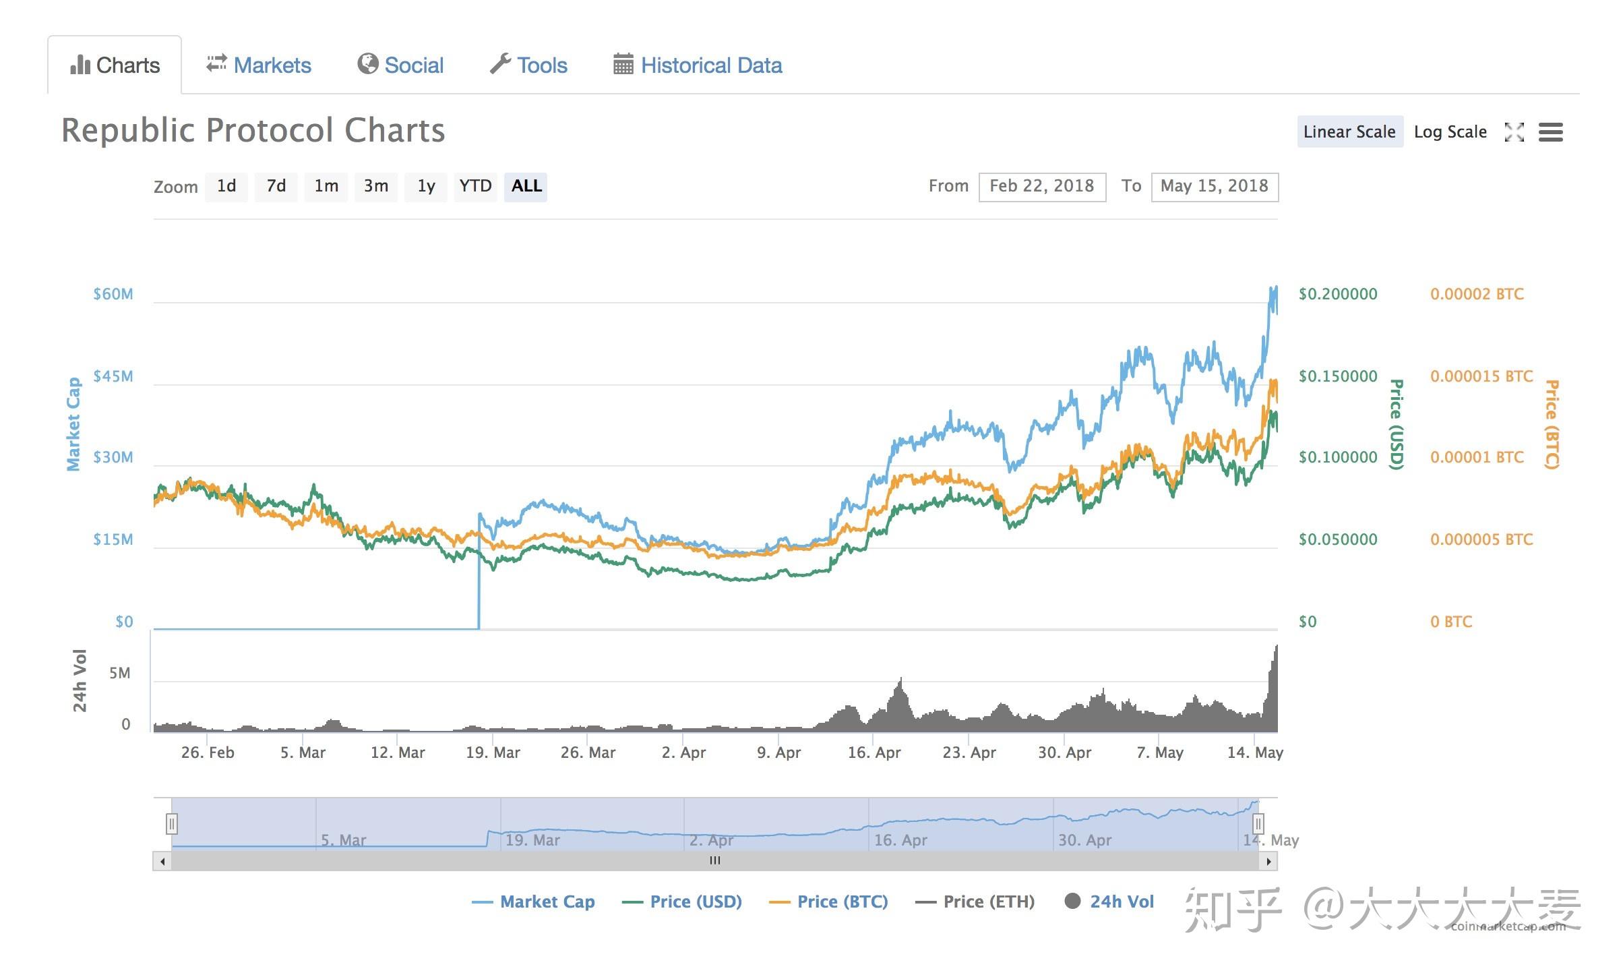The image size is (1623, 975).
Task: Click the navigator scrollbar left arrow
Action: [x=162, y=861]
